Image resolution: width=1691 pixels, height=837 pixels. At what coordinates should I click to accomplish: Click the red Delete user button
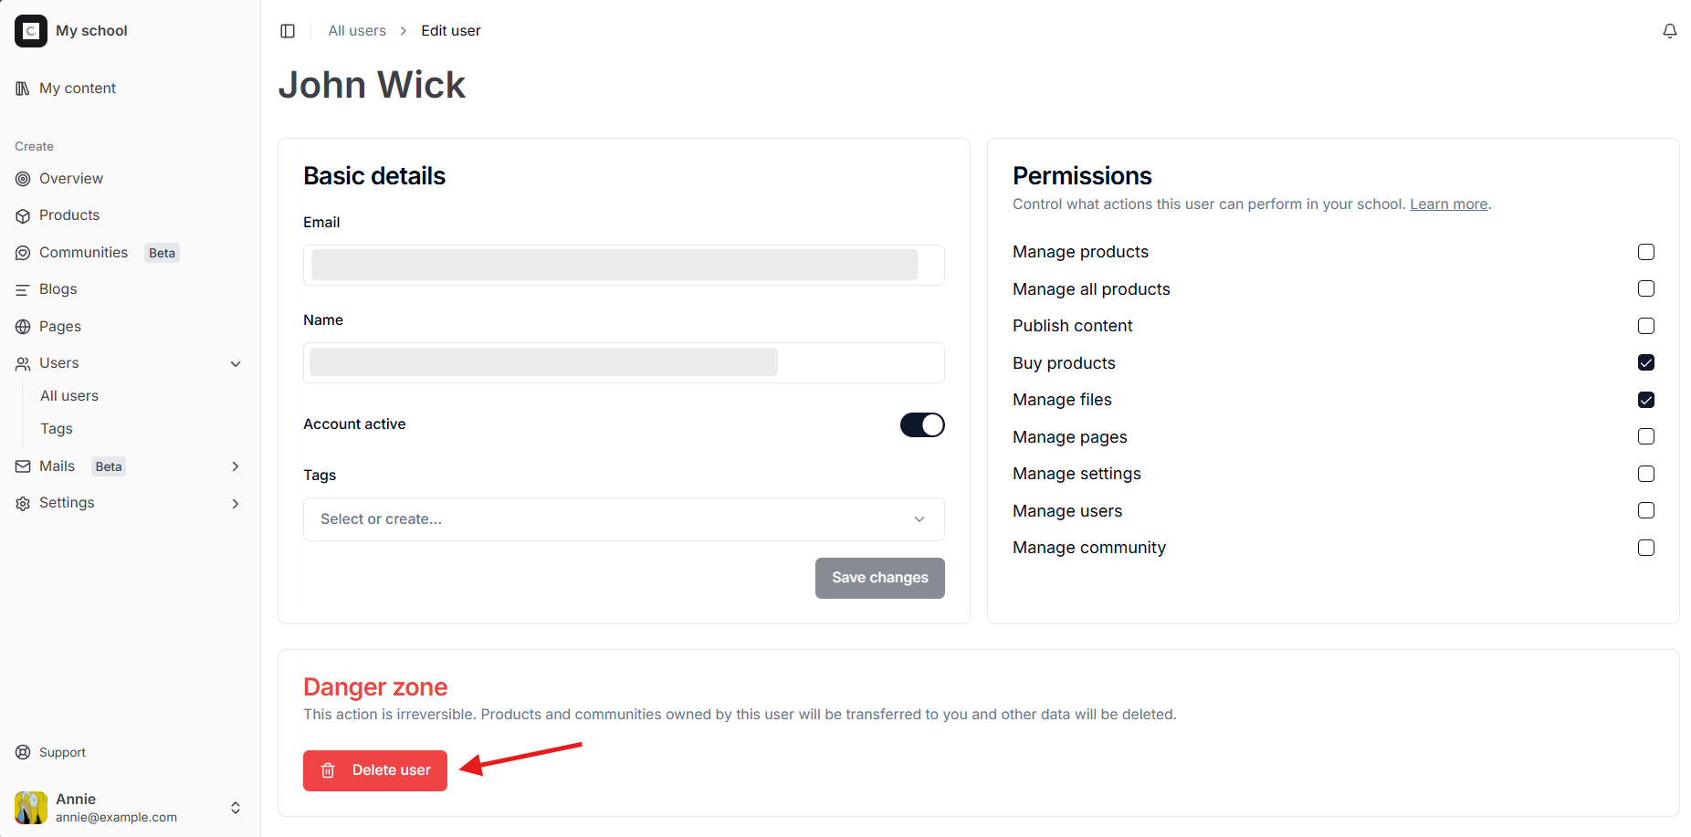click(375, 770)
